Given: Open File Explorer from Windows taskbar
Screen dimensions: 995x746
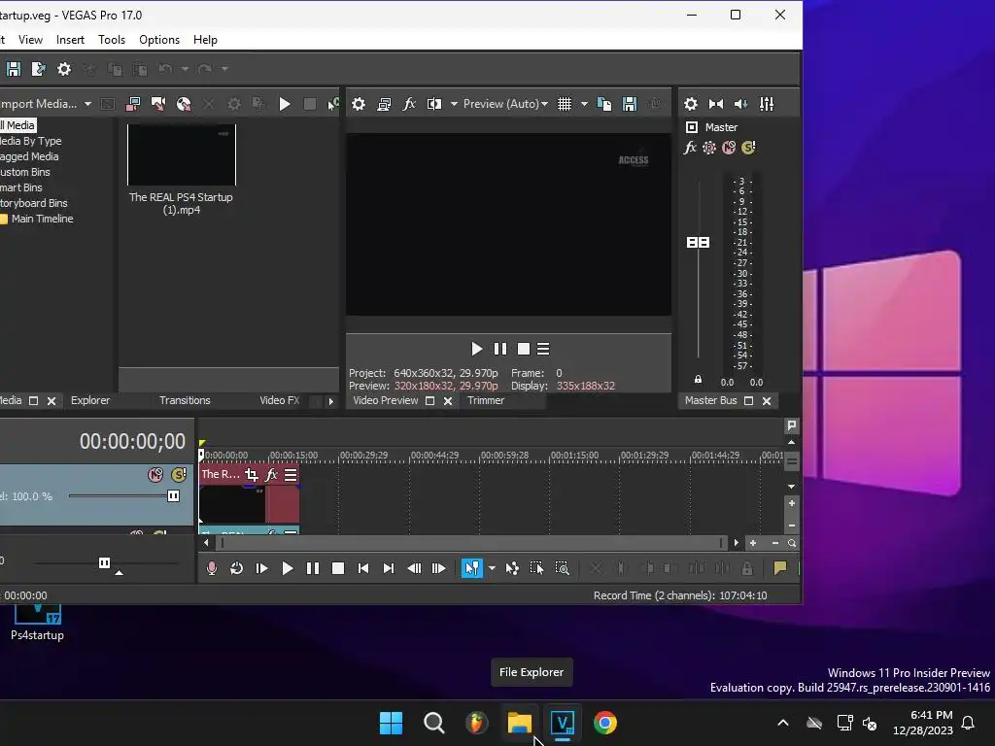Looking at the screenshot, I should [x=519, y=723].
